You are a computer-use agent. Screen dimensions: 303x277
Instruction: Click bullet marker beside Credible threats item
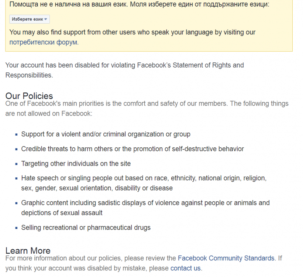17,149
